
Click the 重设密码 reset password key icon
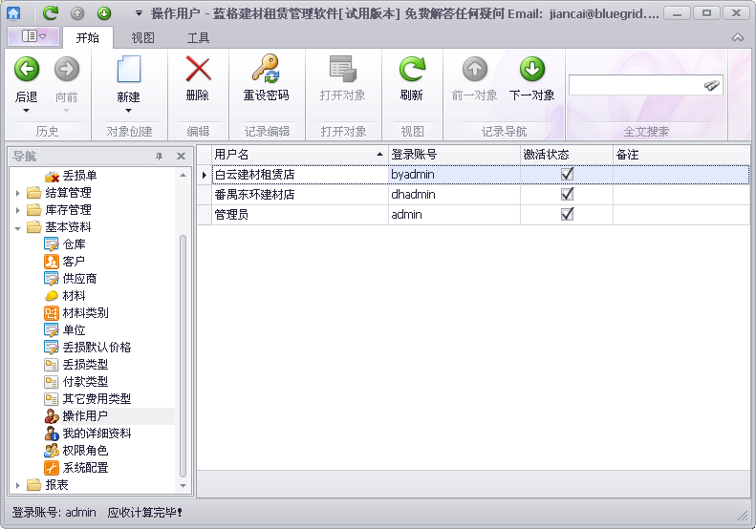[x=266, y=69]
